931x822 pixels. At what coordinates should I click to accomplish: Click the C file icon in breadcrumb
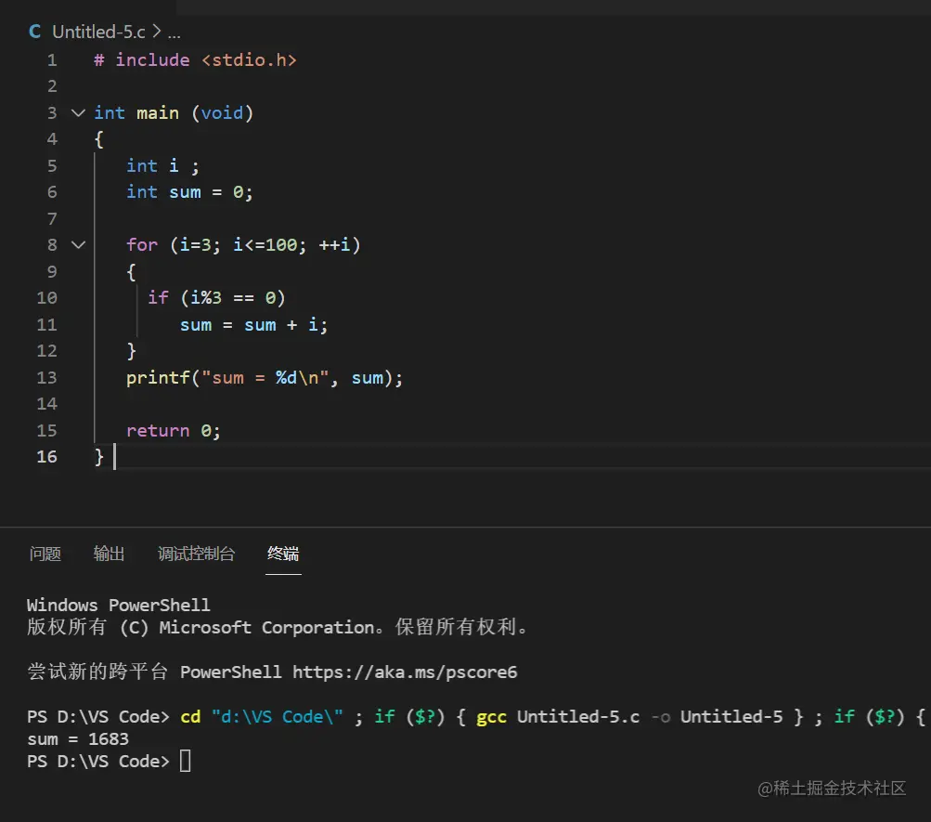click(x=35, y=32)
